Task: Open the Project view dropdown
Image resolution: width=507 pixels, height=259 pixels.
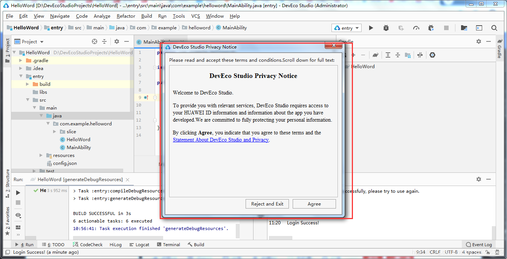Action: (29, 41)
